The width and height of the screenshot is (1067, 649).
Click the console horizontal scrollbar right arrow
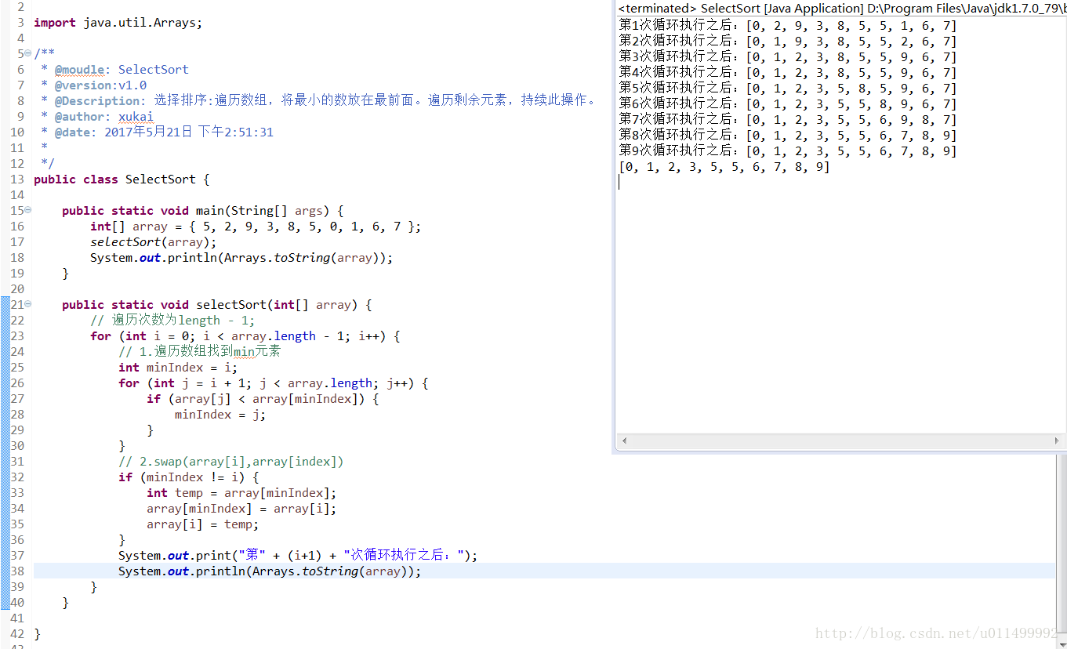[1057, 441]
